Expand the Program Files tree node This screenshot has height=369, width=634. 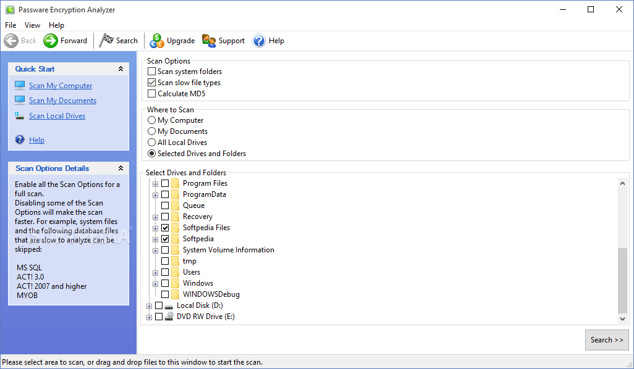155,184
